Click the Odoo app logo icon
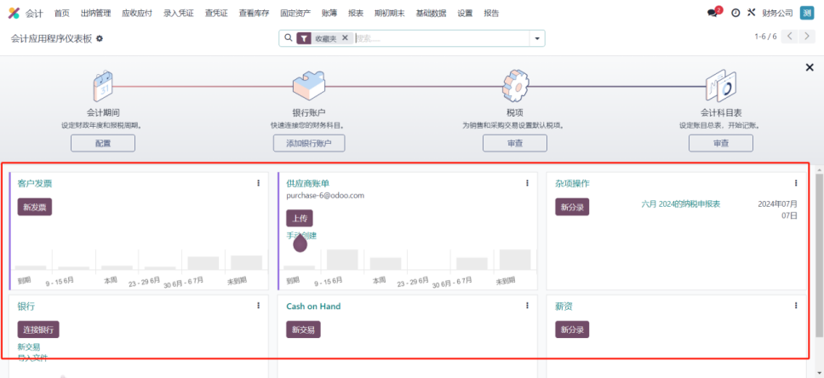The image size is (824, 378). (14, 13)
